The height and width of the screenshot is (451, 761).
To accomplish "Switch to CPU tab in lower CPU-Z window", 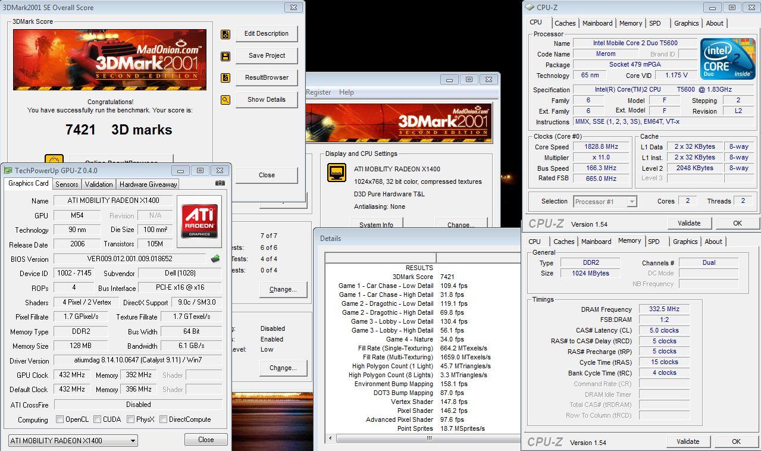I will [x=535, y=242].
